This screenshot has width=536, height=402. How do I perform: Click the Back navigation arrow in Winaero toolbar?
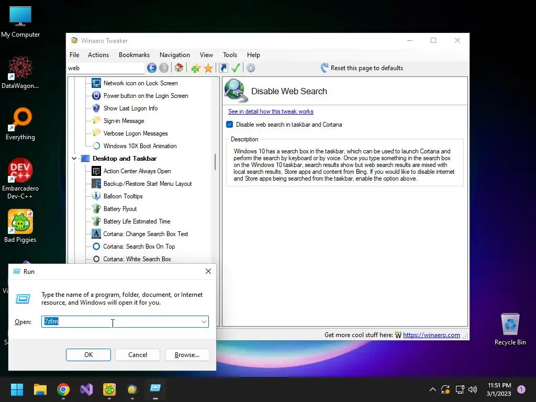click(x=152, y=68)
